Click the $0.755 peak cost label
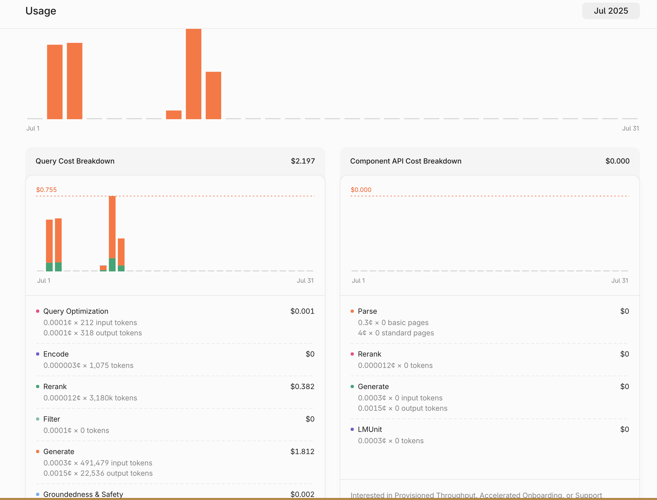 46,190
